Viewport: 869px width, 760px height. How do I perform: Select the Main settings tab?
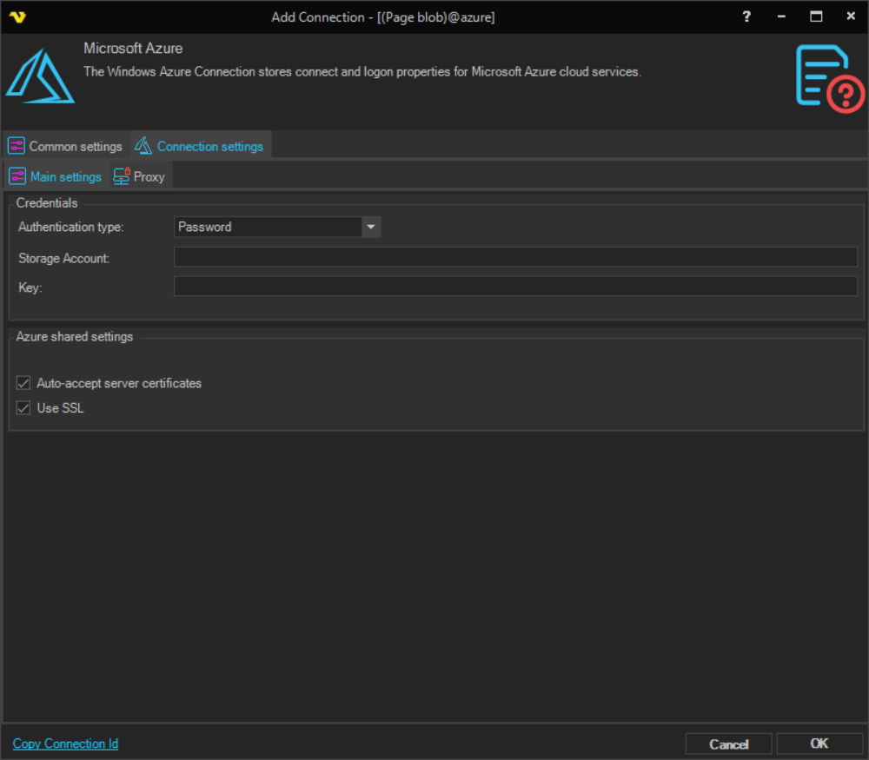click(65, 176)
